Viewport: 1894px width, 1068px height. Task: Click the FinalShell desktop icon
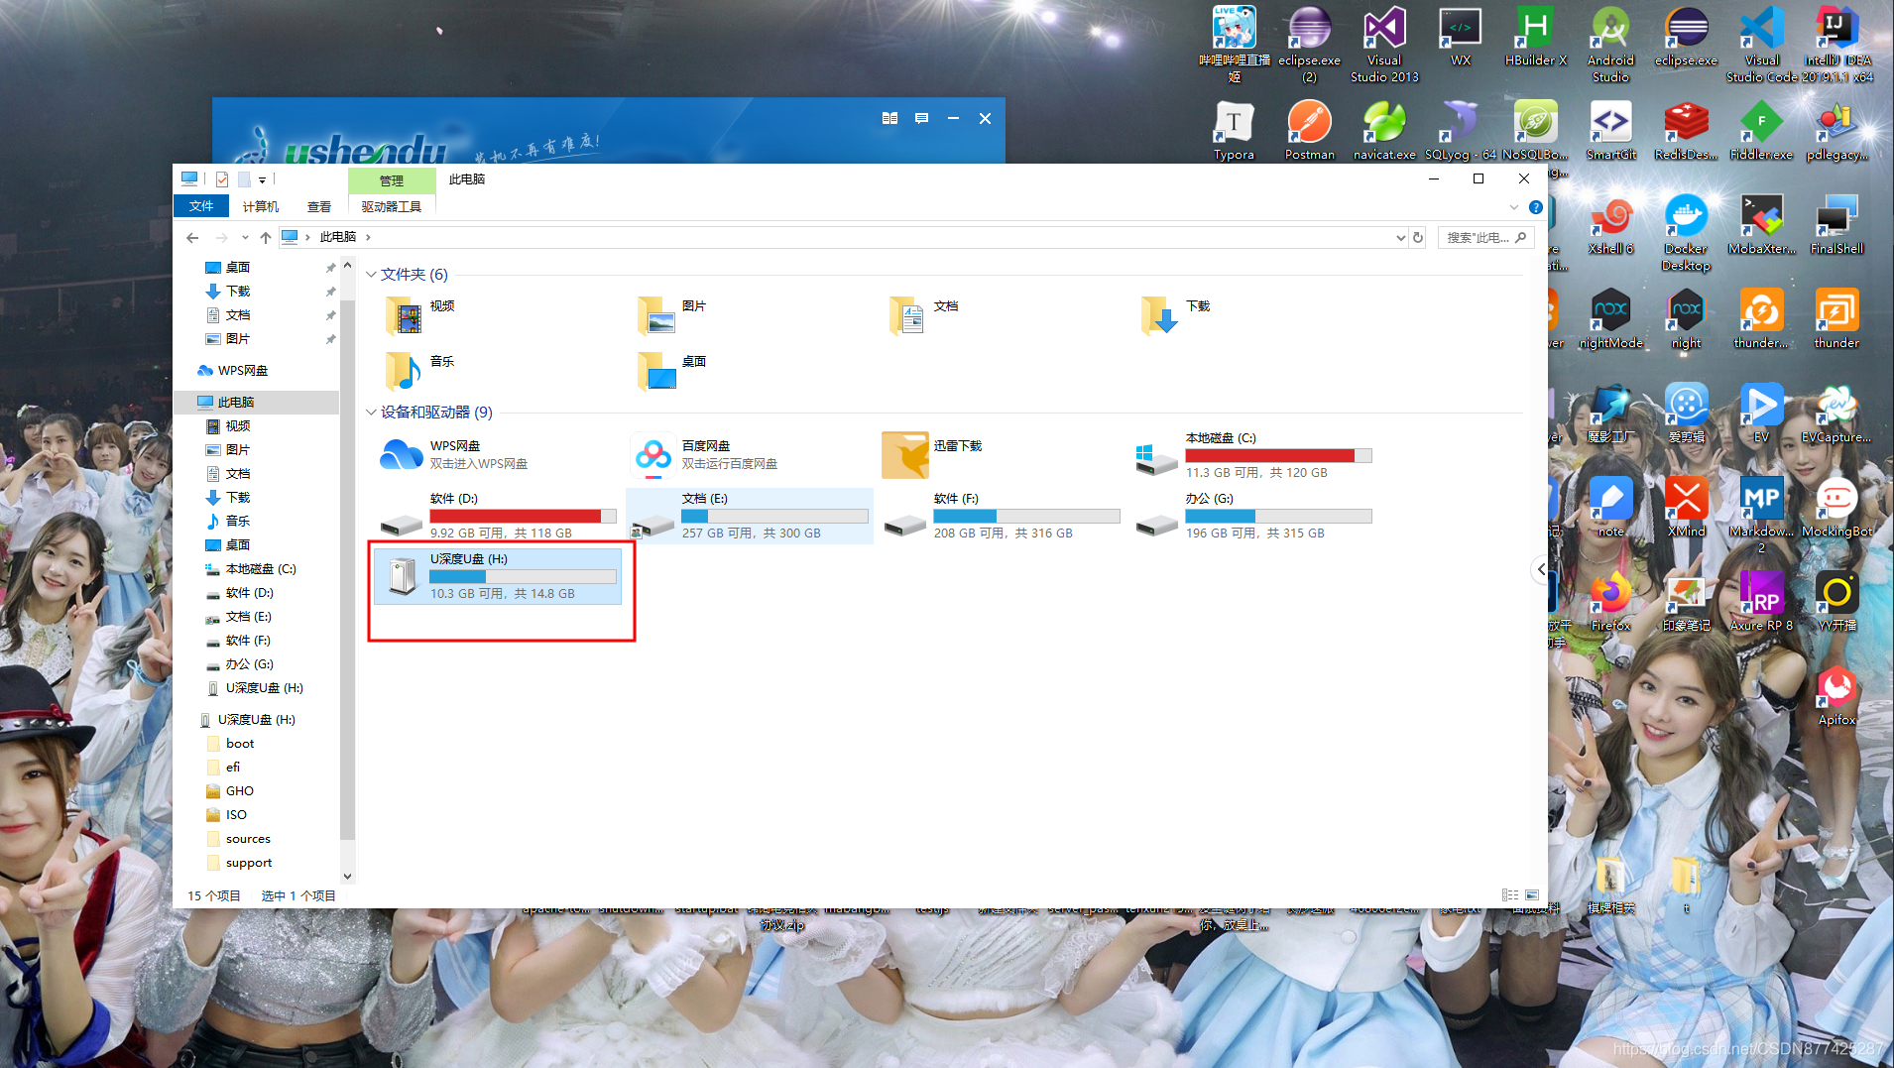[x=1836, y=225]
